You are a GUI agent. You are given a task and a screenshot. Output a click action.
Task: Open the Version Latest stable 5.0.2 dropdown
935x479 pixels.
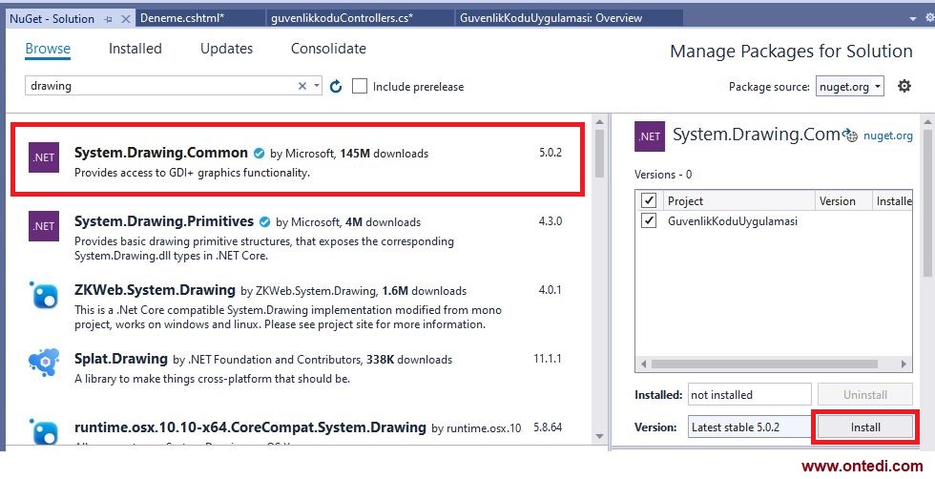(x=750, y=427)
